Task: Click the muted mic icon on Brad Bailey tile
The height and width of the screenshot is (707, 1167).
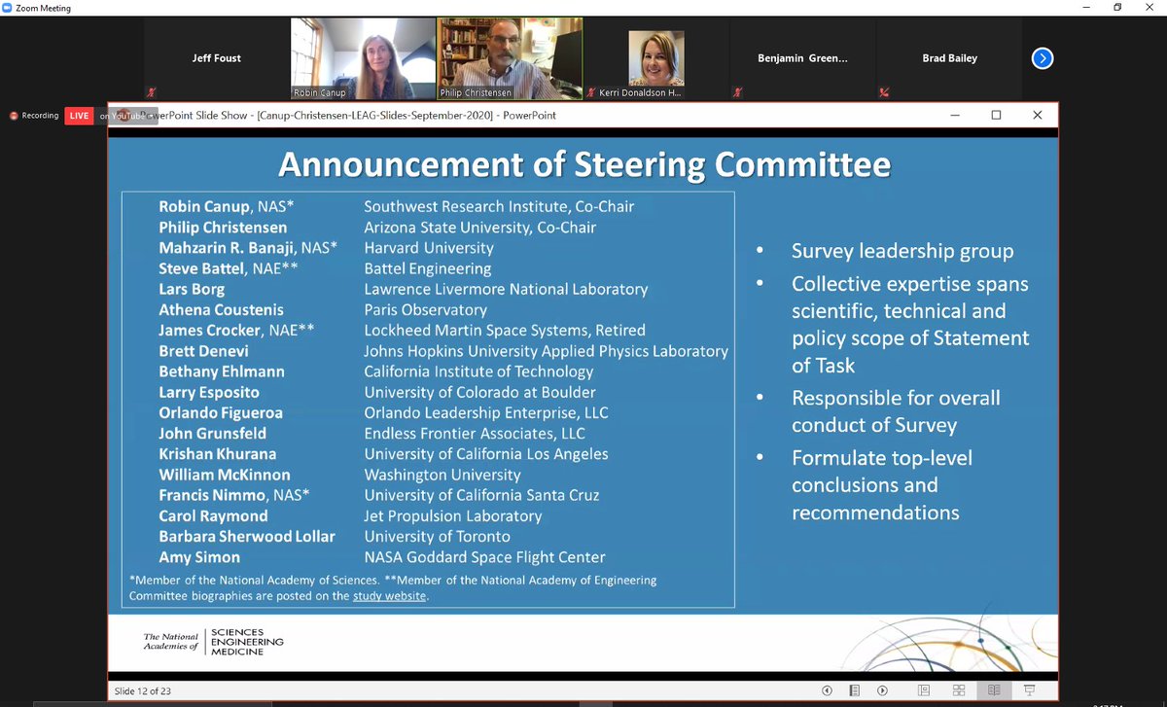Action: coord(884,93)
